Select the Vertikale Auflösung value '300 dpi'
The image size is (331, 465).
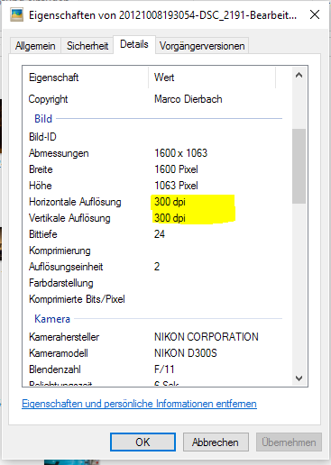170,218
